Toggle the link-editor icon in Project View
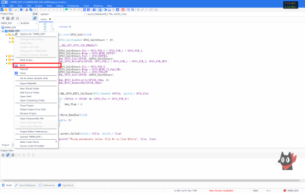 coord(35,18)
